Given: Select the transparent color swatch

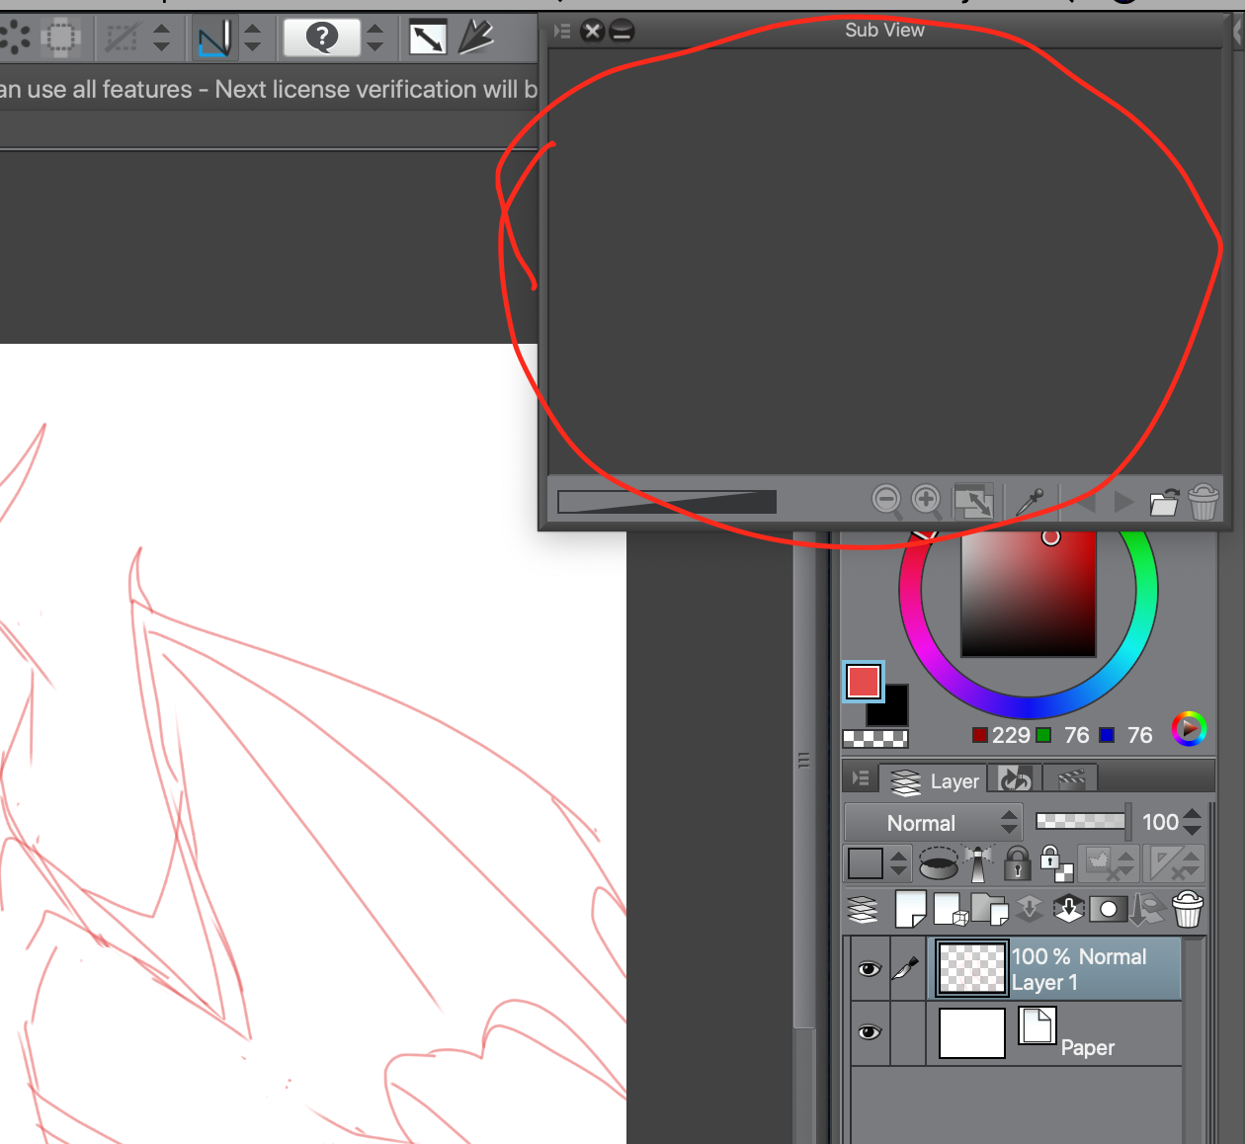Looking at the screenshot, I should [874, 738].
